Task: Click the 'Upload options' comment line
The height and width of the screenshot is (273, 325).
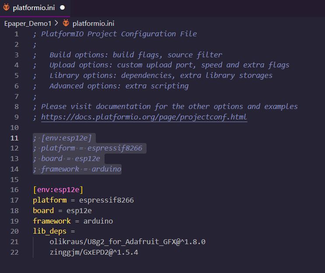Action: (161, 65)
